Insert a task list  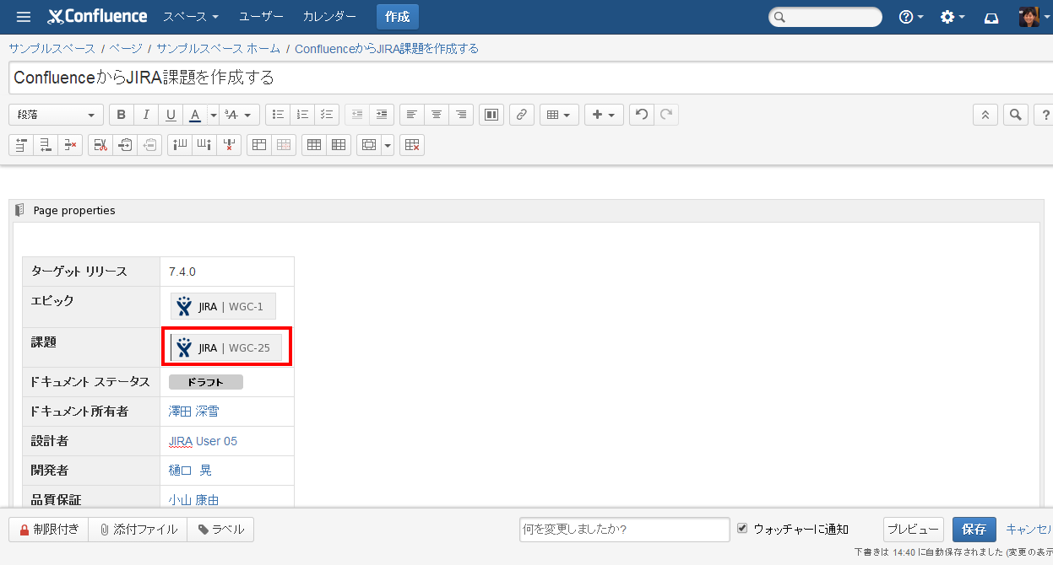(328, 115)
